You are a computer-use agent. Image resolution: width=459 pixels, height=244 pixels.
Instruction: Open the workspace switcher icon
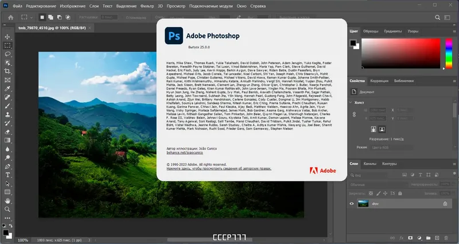coord(447,18)
